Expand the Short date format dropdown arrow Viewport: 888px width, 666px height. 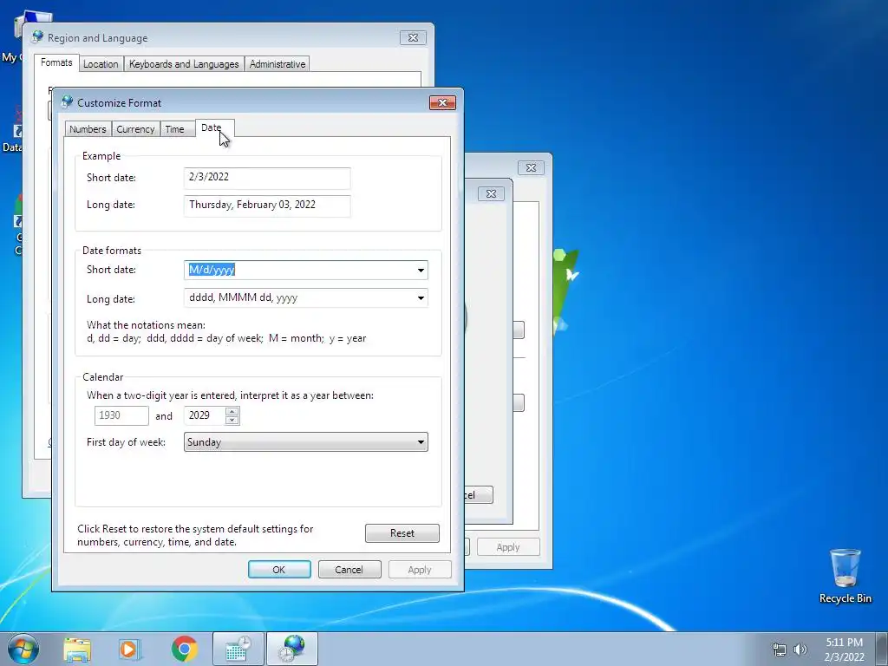421,271
